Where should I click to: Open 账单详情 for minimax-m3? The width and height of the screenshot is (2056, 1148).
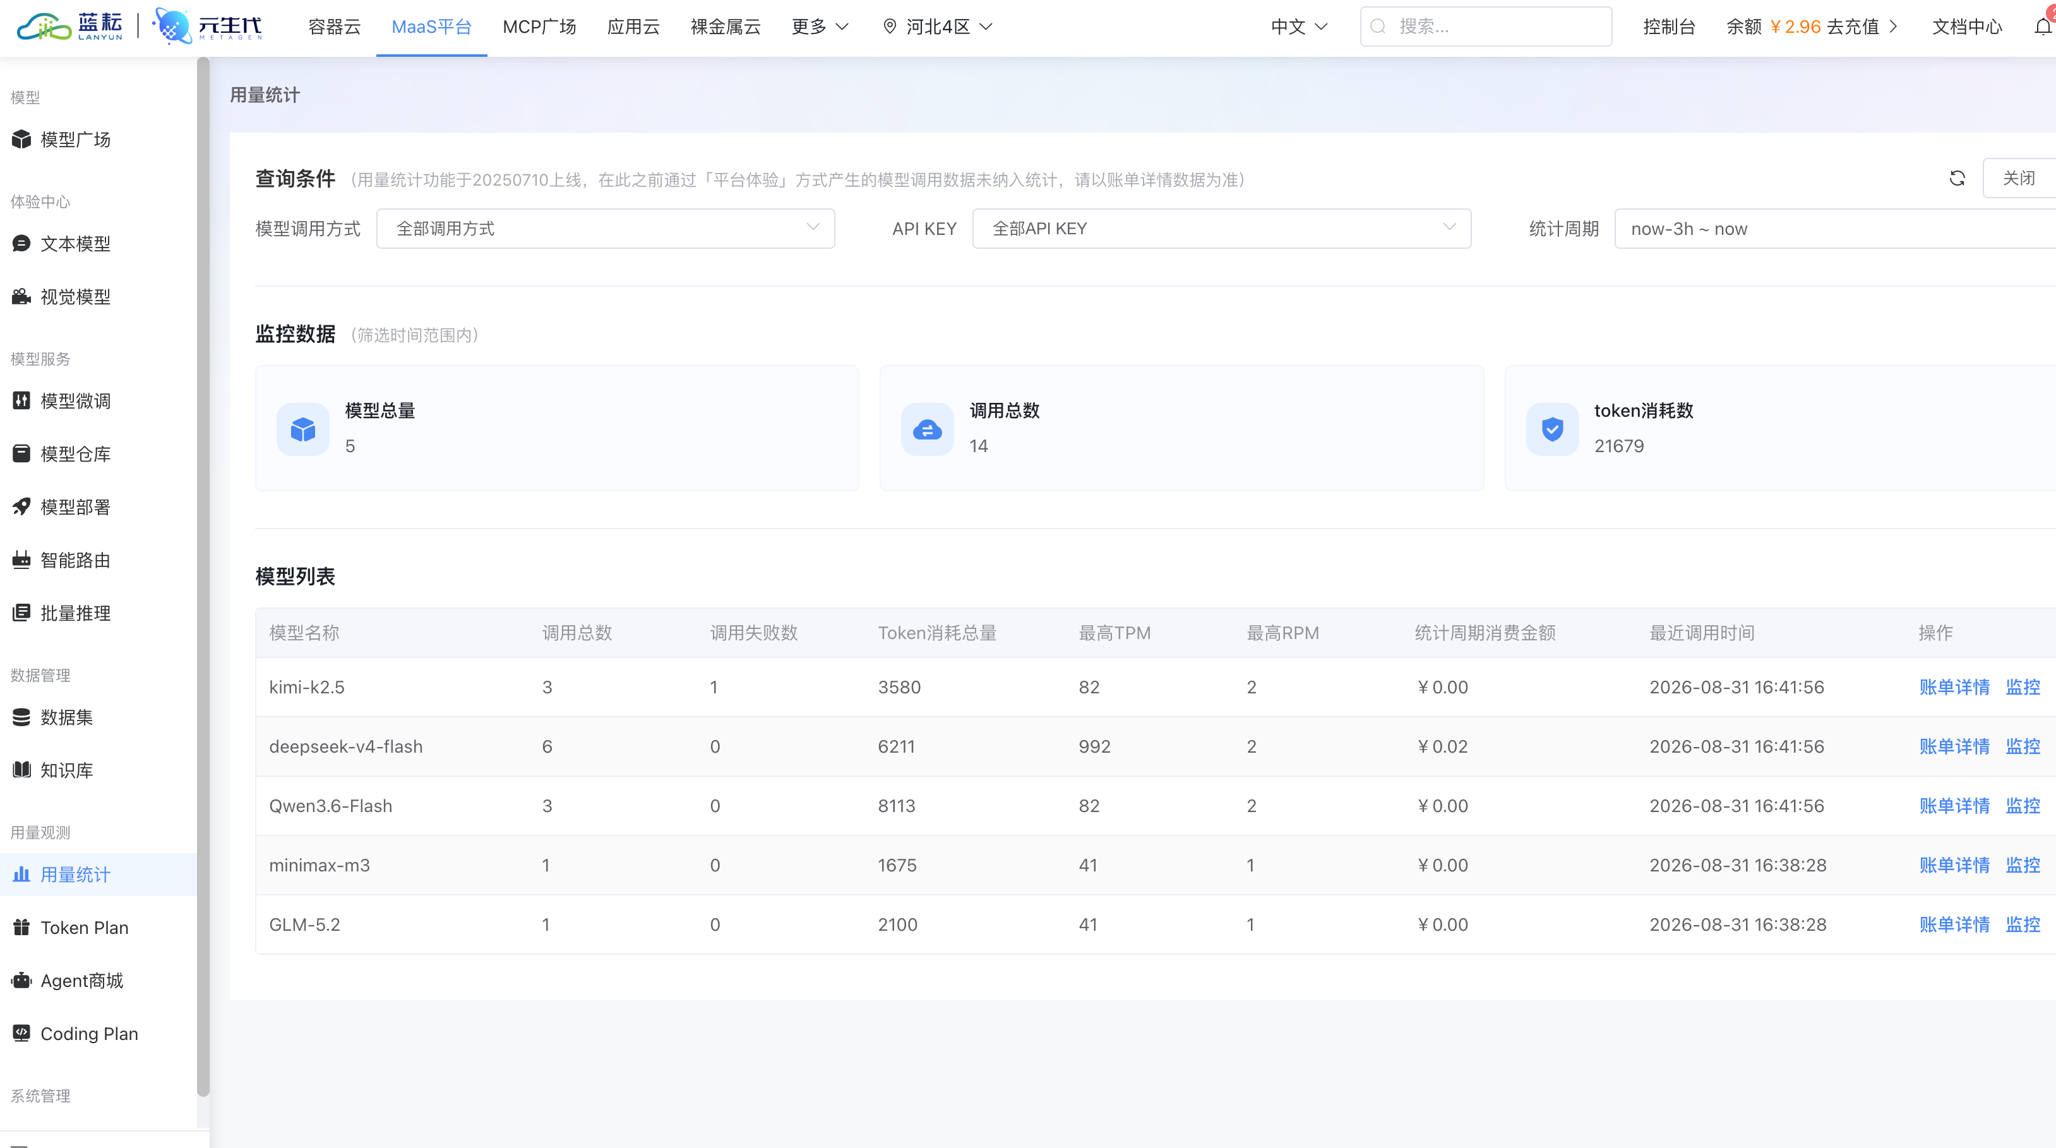[x=1954, y=865]
